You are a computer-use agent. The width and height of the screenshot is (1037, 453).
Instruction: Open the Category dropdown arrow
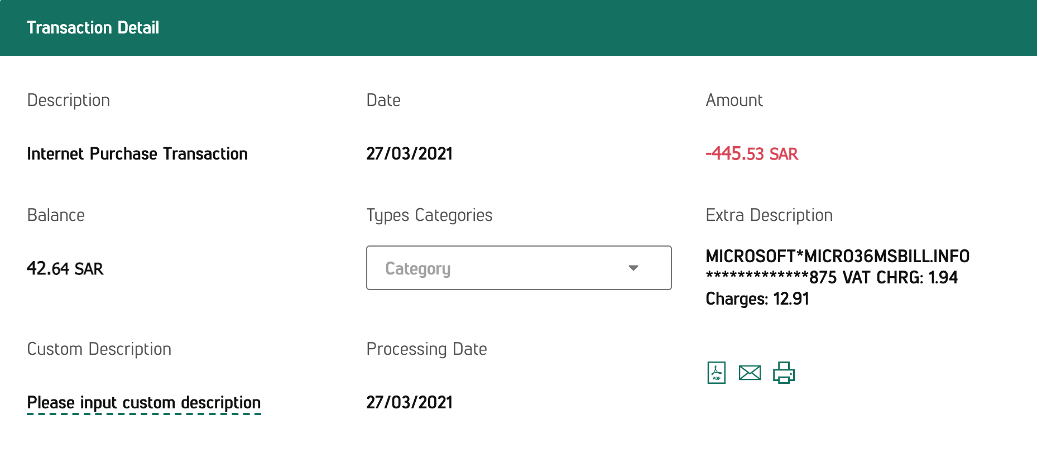(633, 268)
